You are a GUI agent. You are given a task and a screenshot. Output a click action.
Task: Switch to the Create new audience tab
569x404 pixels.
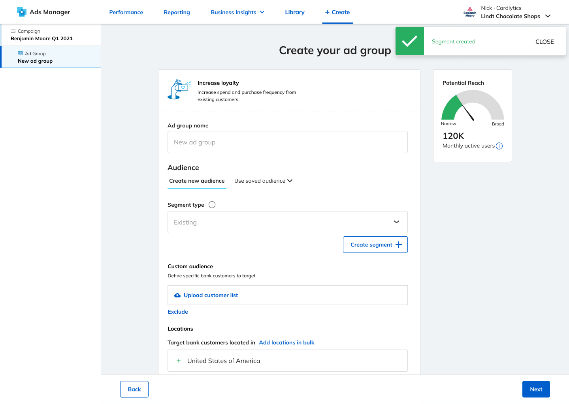tap(197, 181)
